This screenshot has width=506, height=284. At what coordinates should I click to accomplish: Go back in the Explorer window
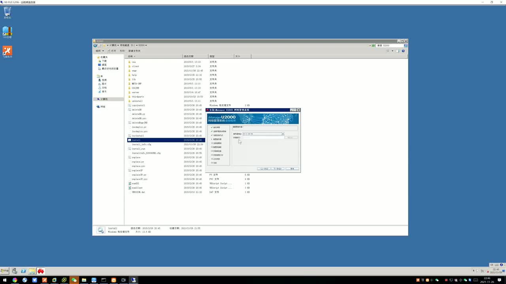(x=95, y=45)
